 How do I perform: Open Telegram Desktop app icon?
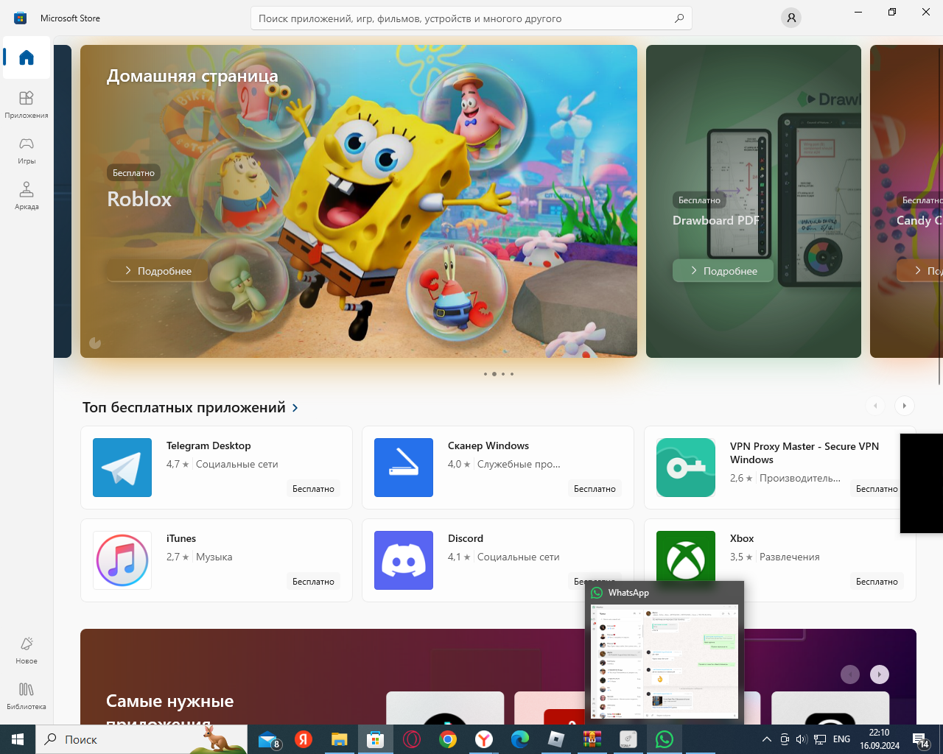tap(122, 468)
